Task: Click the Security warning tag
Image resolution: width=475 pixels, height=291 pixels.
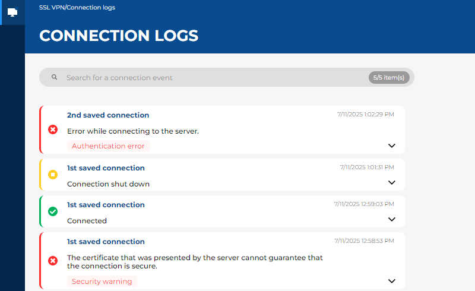Action: [x=102, y=281]
